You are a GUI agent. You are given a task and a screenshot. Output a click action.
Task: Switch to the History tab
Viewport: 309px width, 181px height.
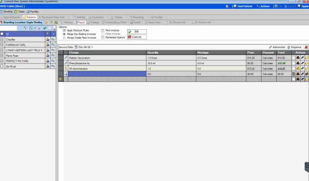coord(67,22)
